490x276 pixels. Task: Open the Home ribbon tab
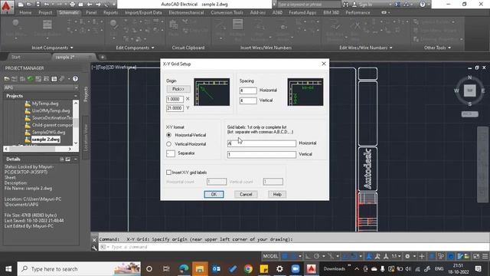(25, 12)
